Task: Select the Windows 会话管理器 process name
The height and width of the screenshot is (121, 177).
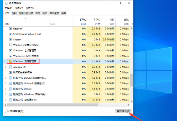Action: (x=25, y=50)
